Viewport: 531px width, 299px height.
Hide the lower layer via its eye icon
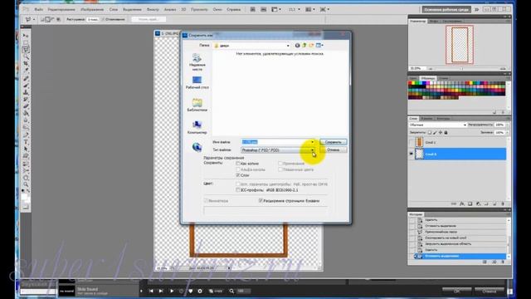coord(412,154)
